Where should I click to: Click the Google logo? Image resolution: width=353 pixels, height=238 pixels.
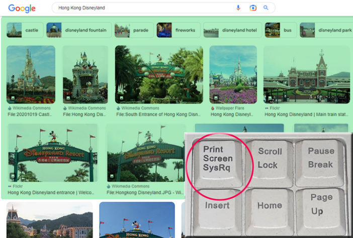[x=22, y=9]
